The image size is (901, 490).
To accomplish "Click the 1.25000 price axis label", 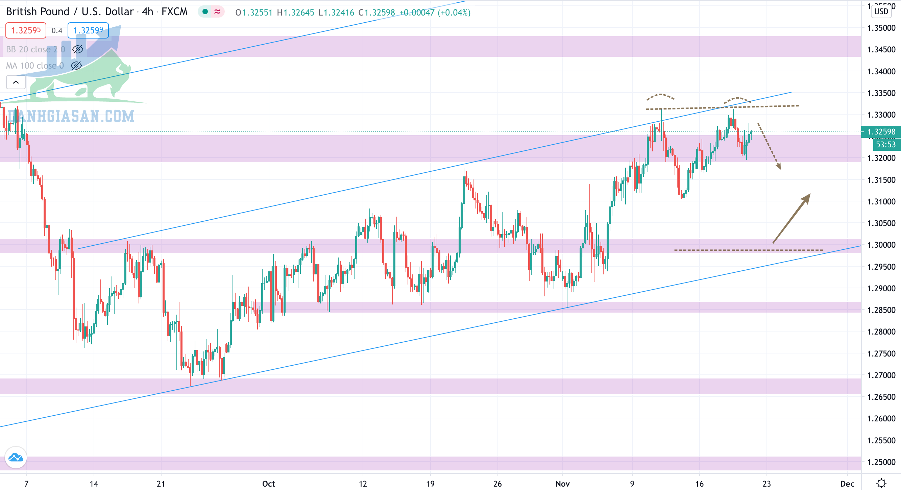I will 881,462.
